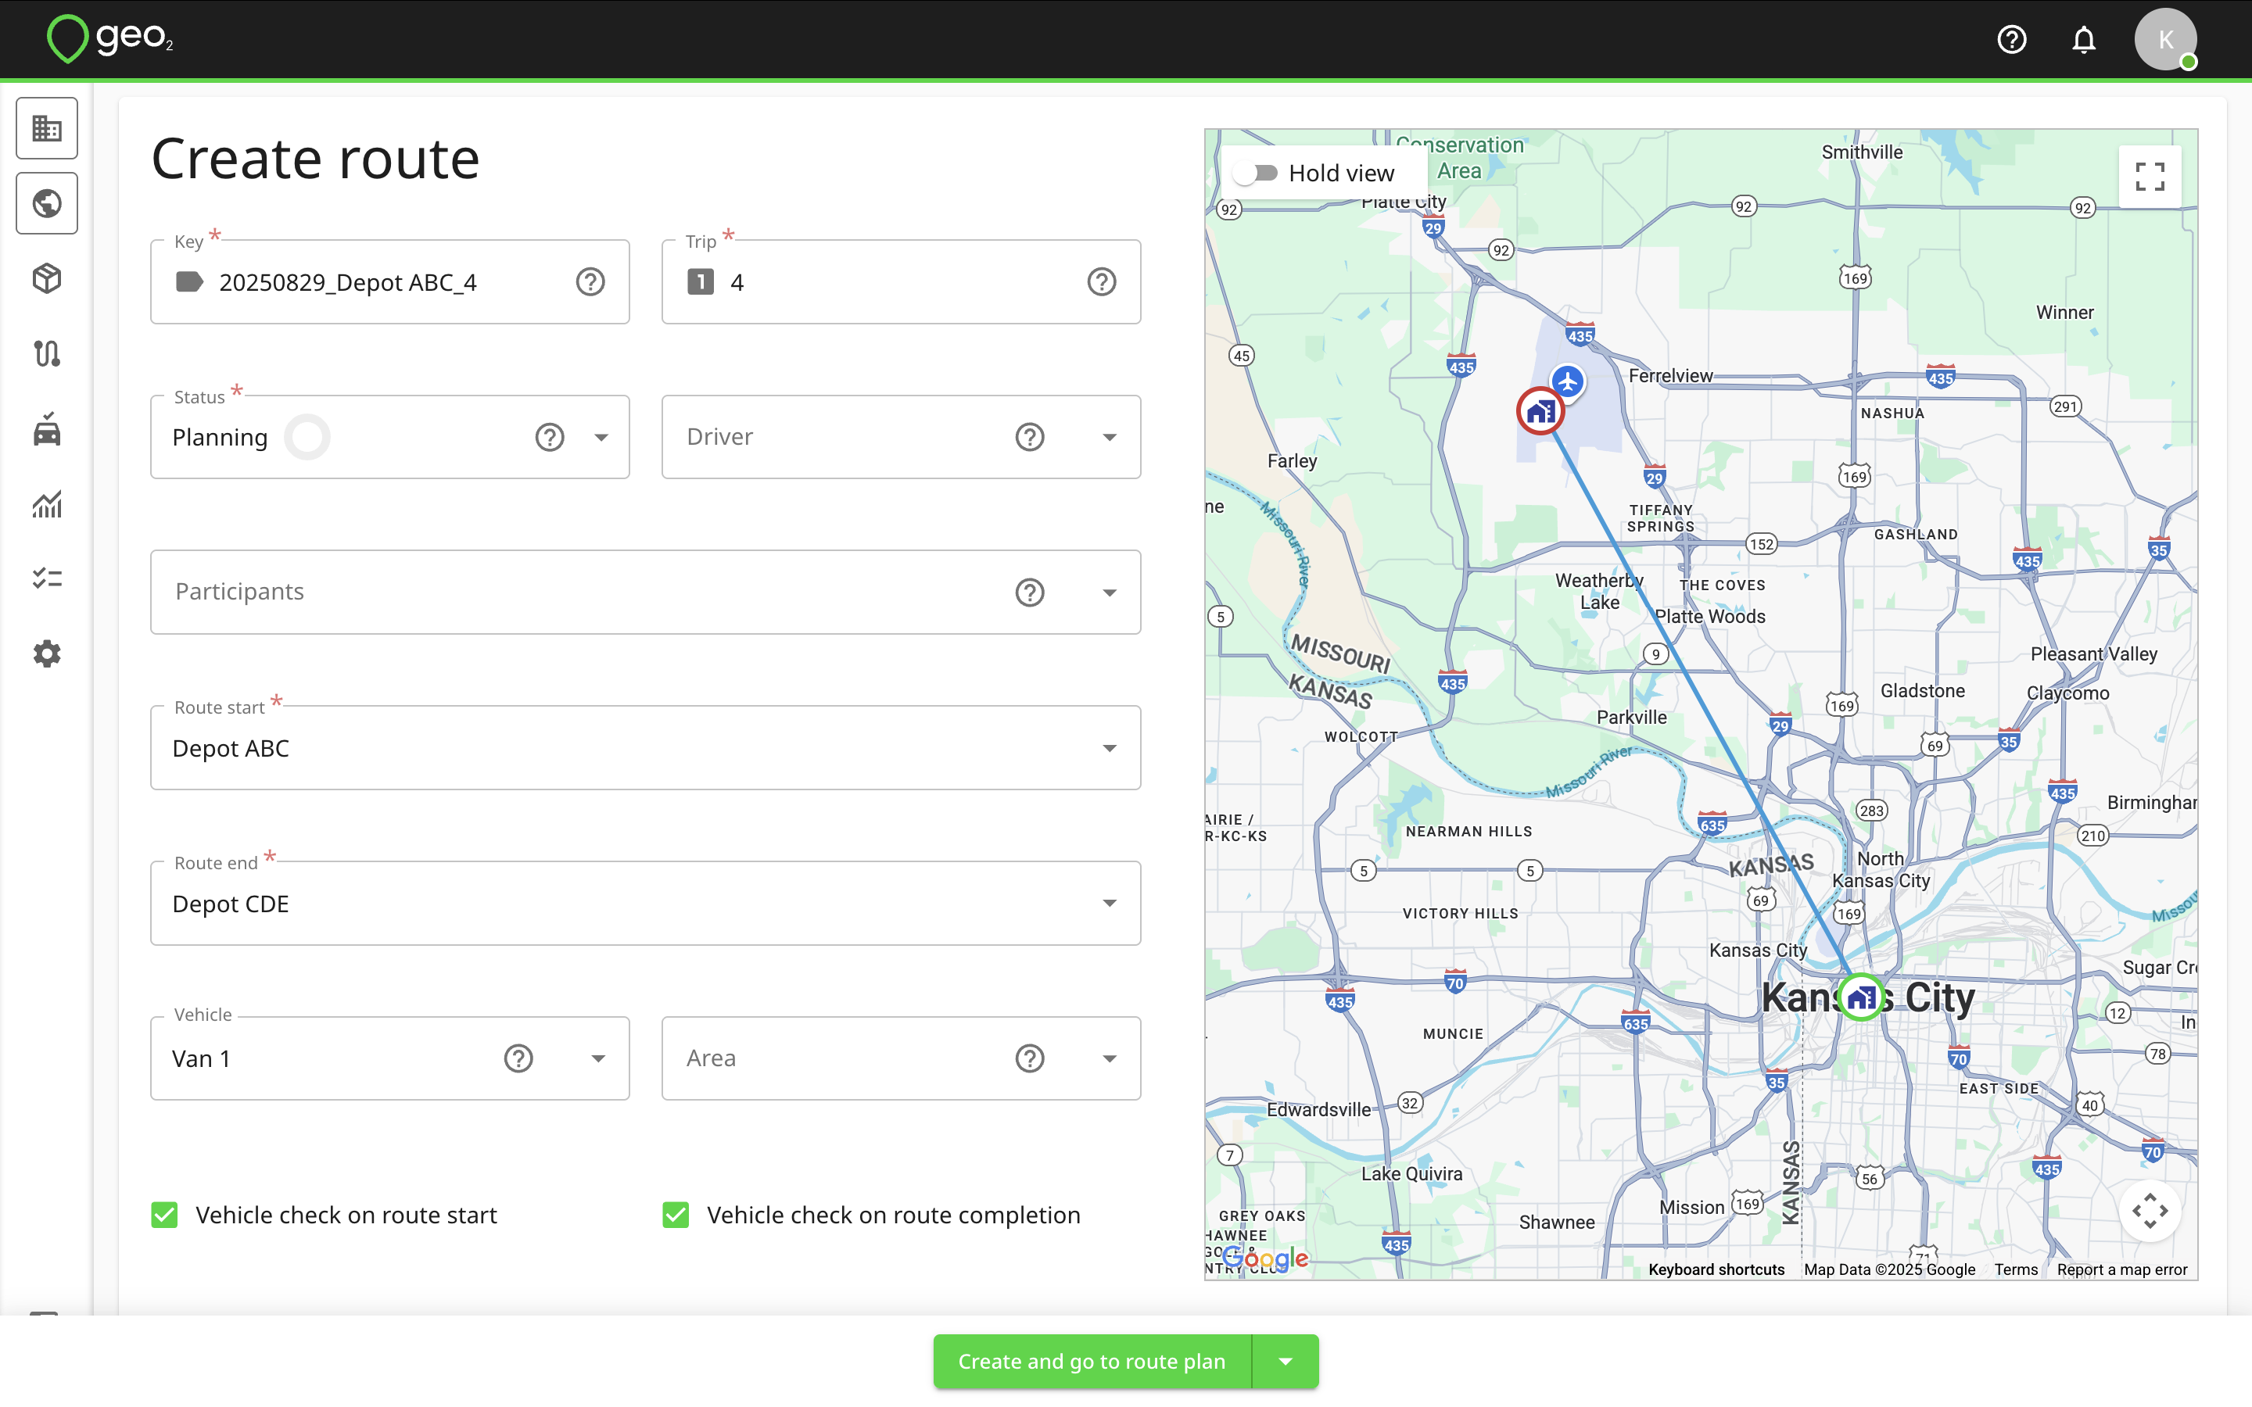Uncheck Vehicle check on route completion
The height and width of the screenshot is (1407, 2252).
676,1215
